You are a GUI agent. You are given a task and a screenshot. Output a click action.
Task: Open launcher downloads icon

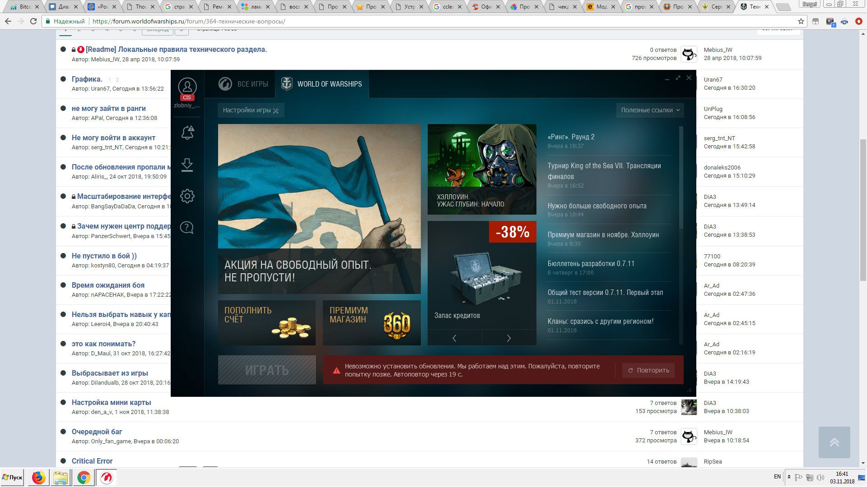[x=187, y=165]
